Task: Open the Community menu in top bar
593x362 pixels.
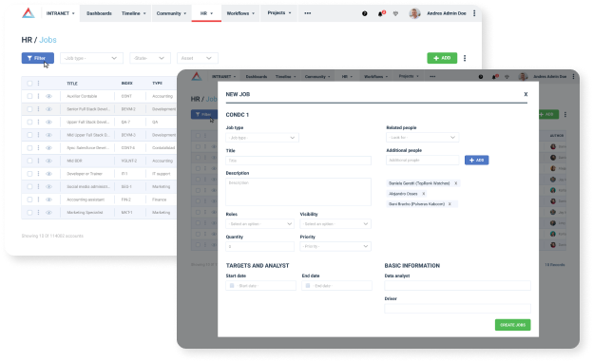Action: click(x=171, y=13)
